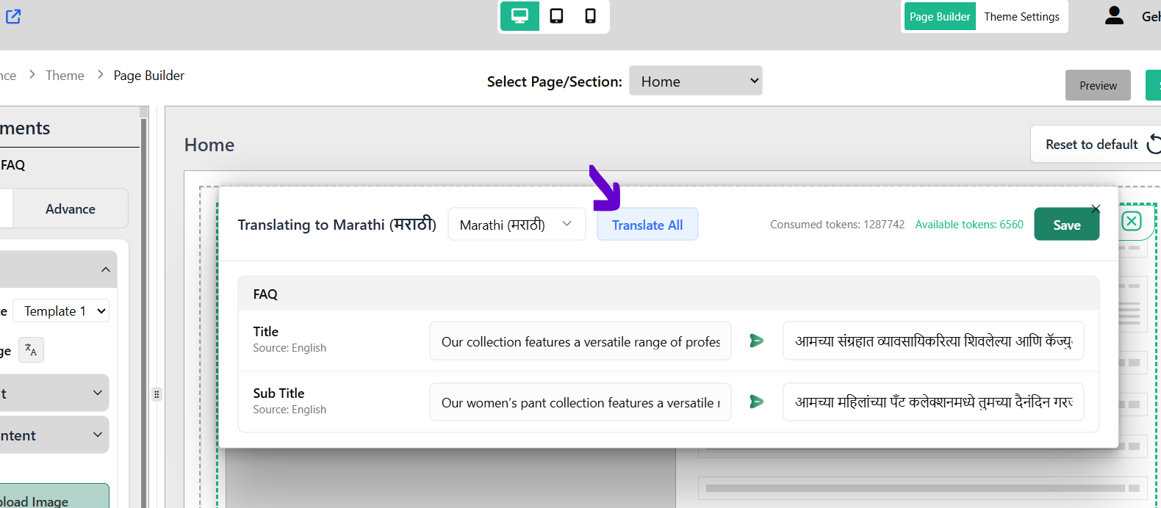Click the Home page heading

pyautogui.click(x=209, y=145)
